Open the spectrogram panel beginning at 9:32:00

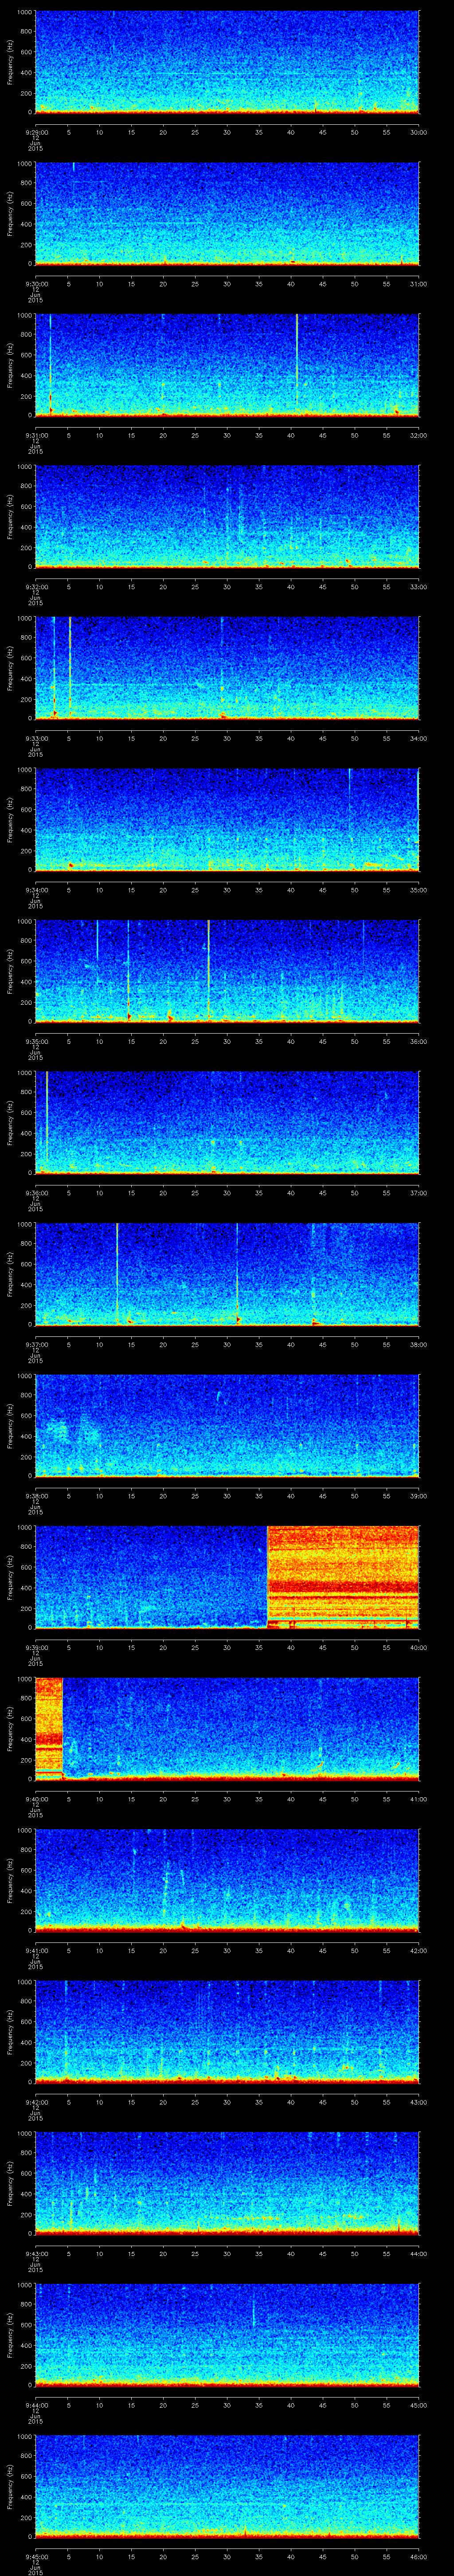(227, 516)
